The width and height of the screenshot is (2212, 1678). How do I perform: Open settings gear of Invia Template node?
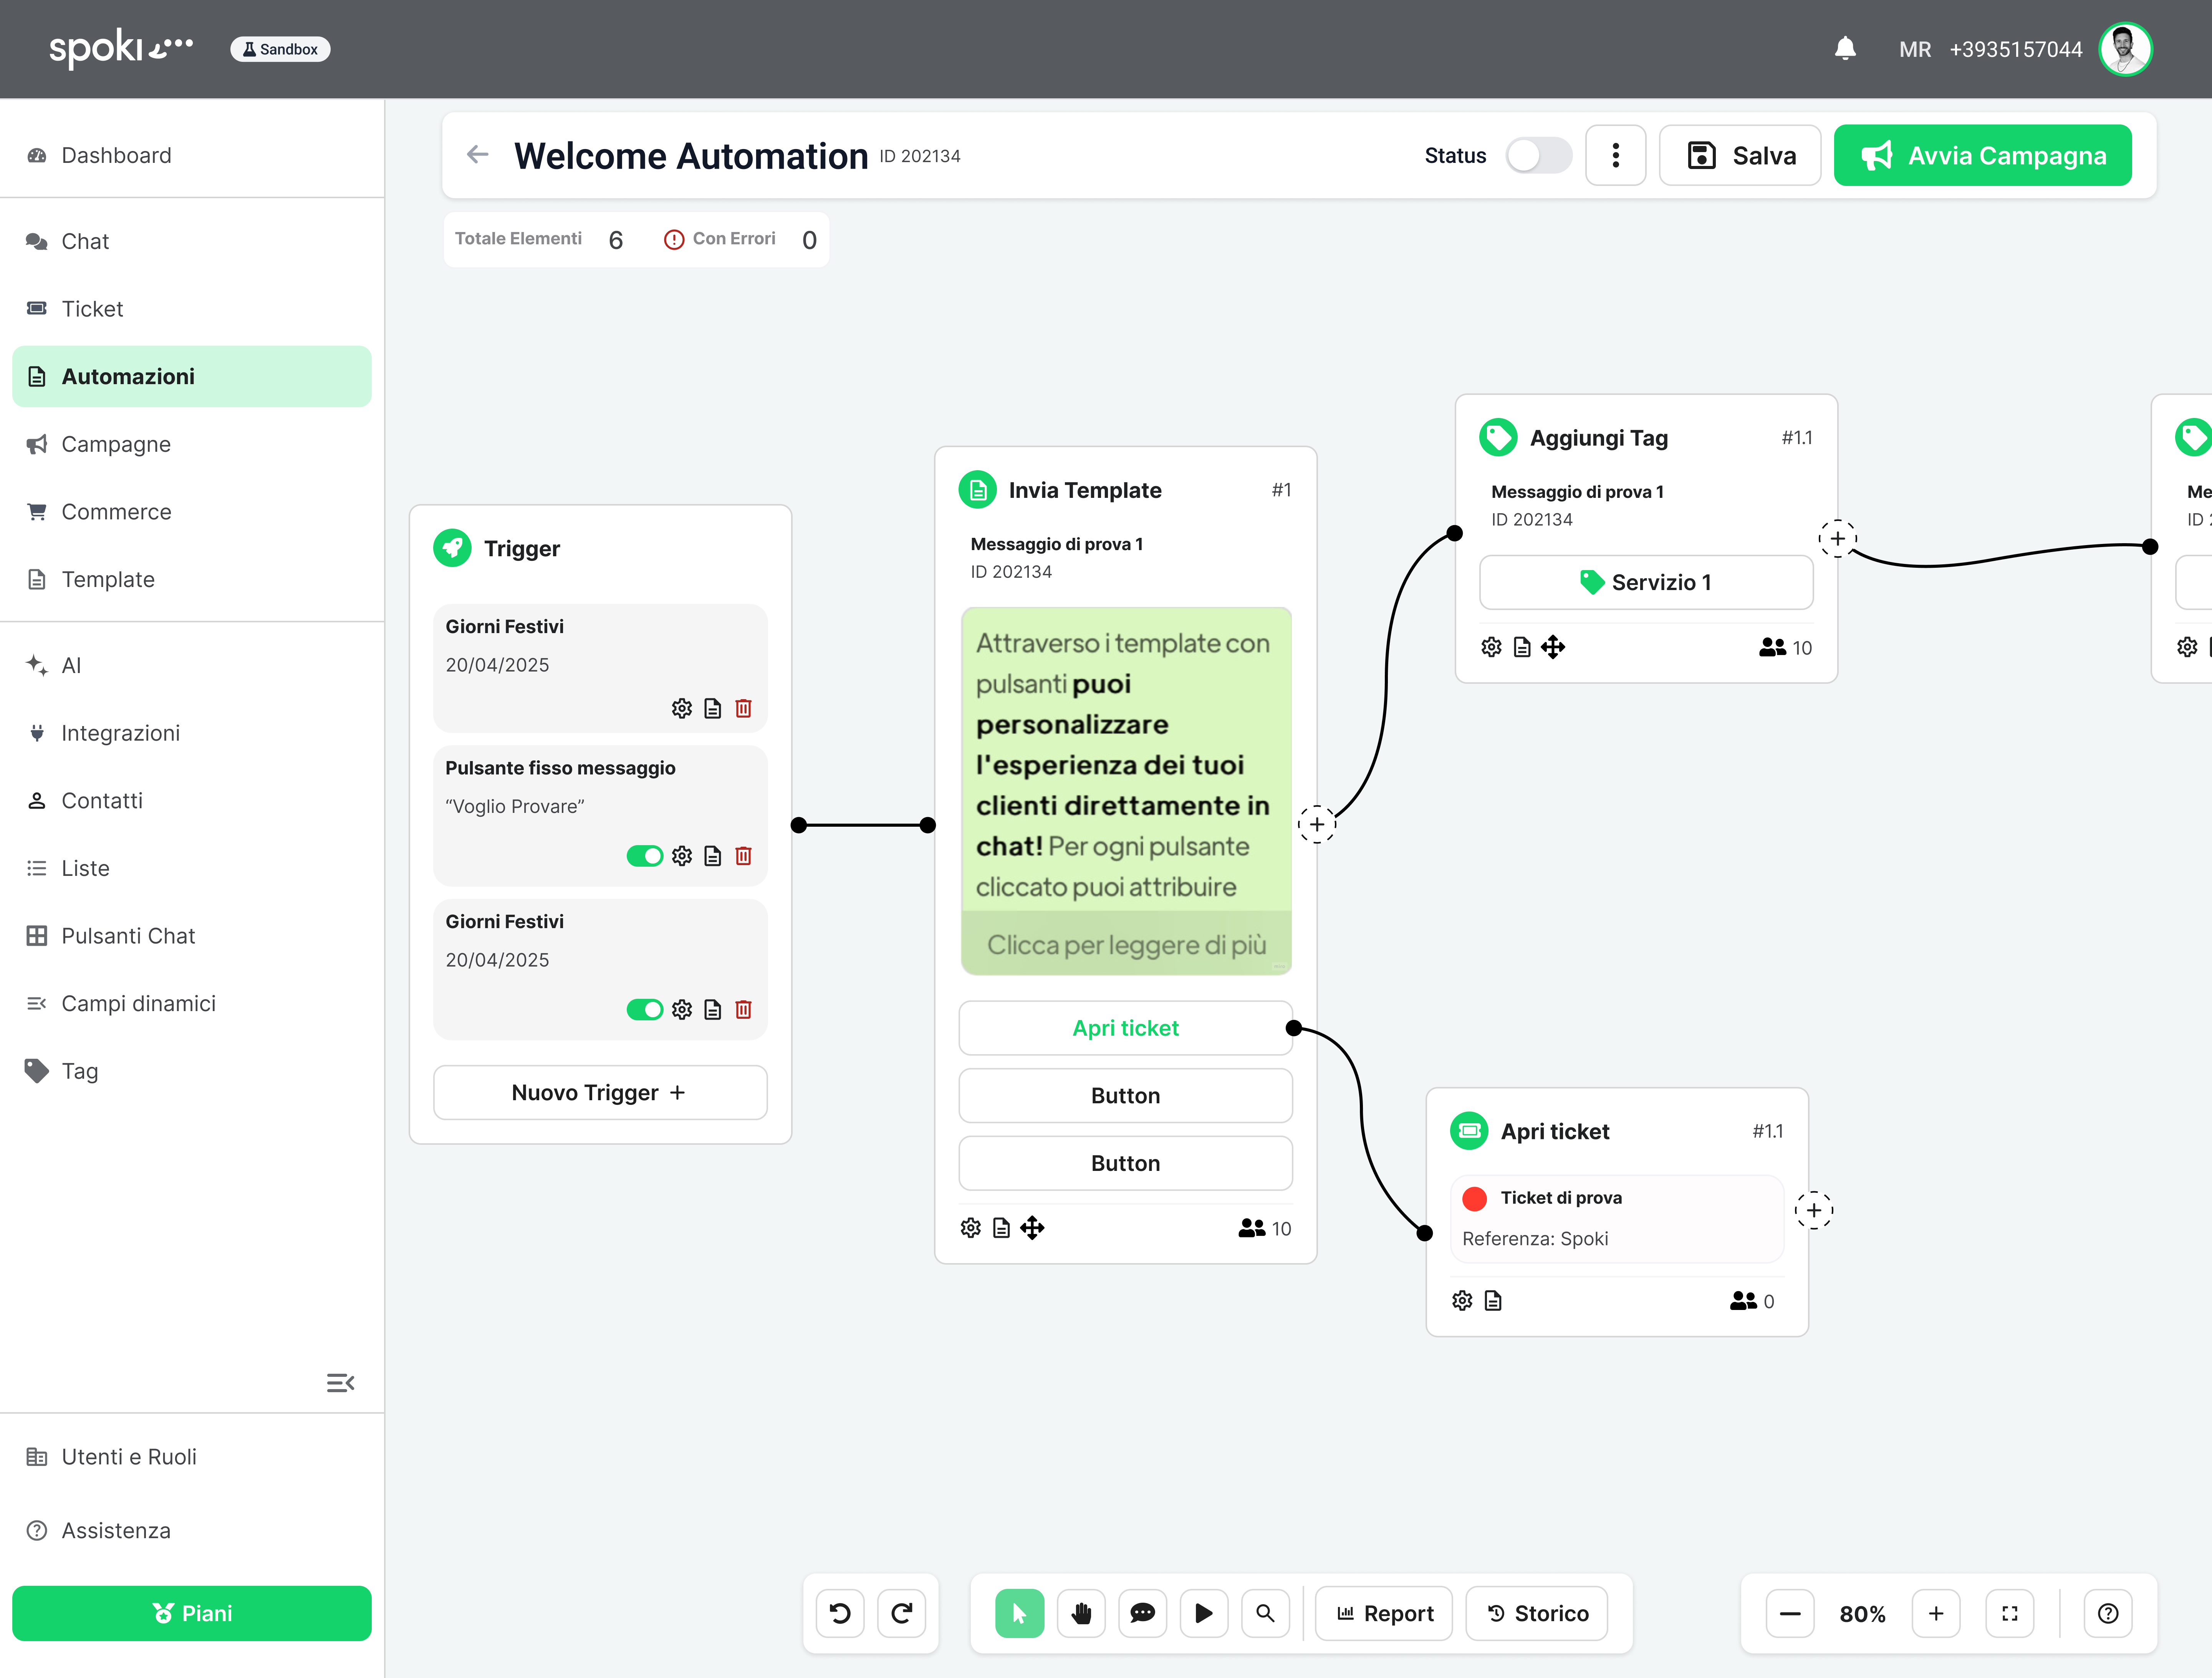click(x=971, y=1228)
